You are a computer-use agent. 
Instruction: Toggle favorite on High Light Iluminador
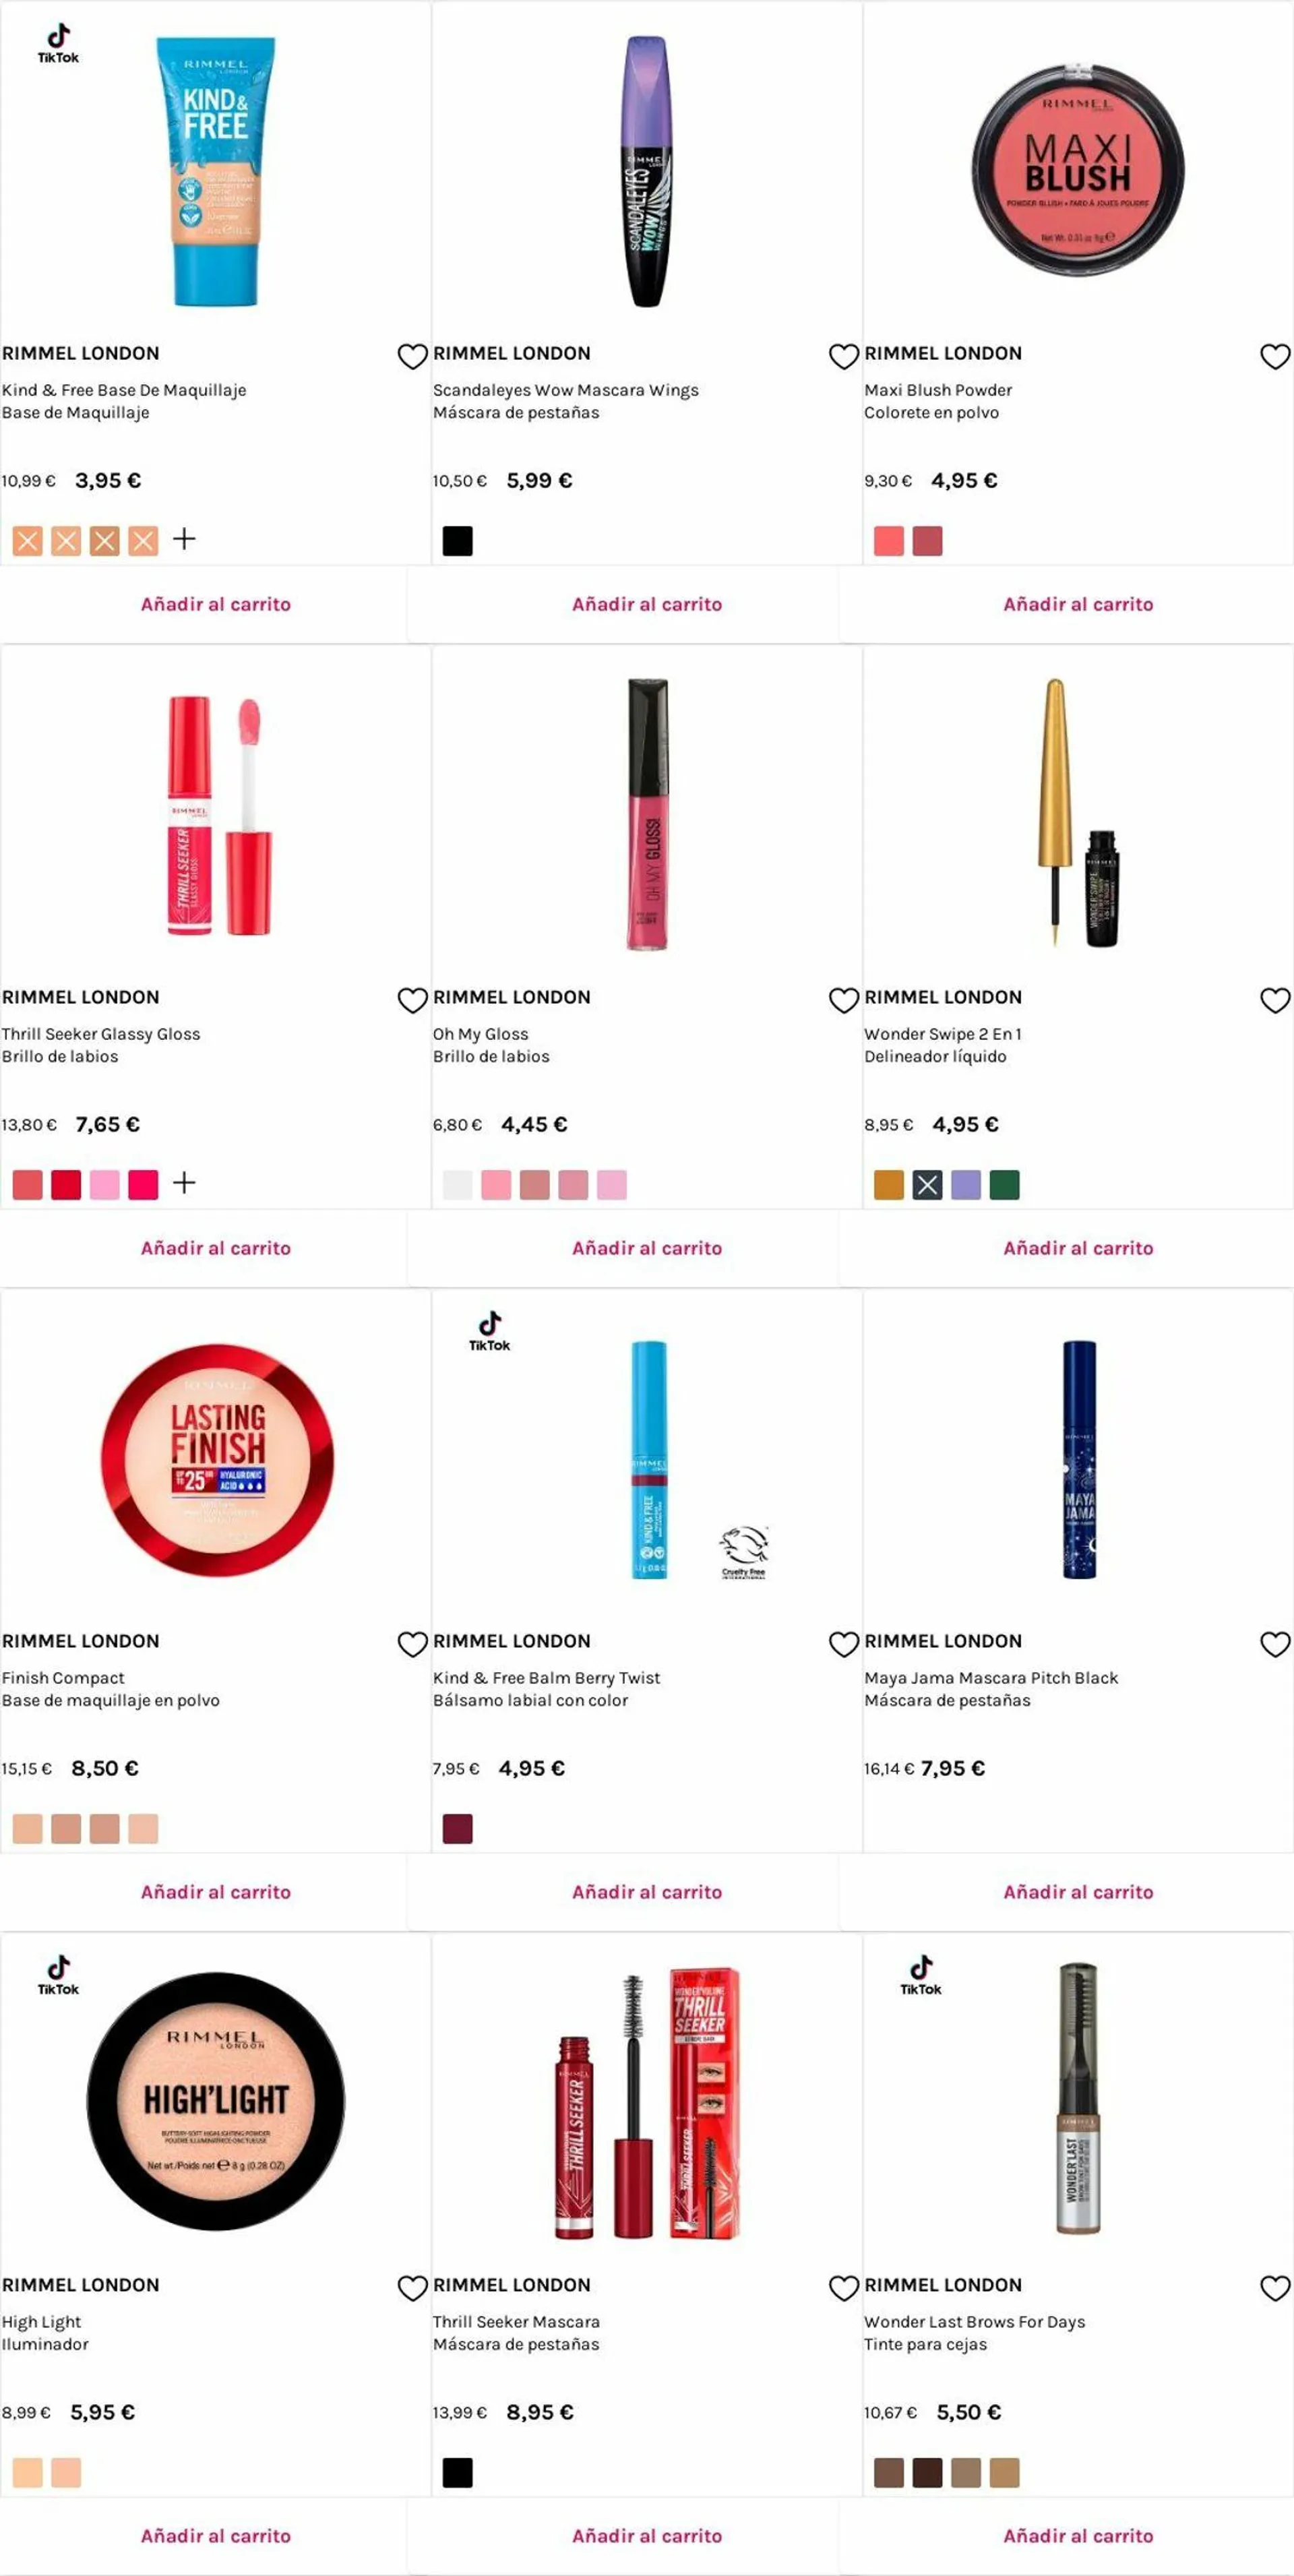pyautogui.click(x=412, y=2288)
